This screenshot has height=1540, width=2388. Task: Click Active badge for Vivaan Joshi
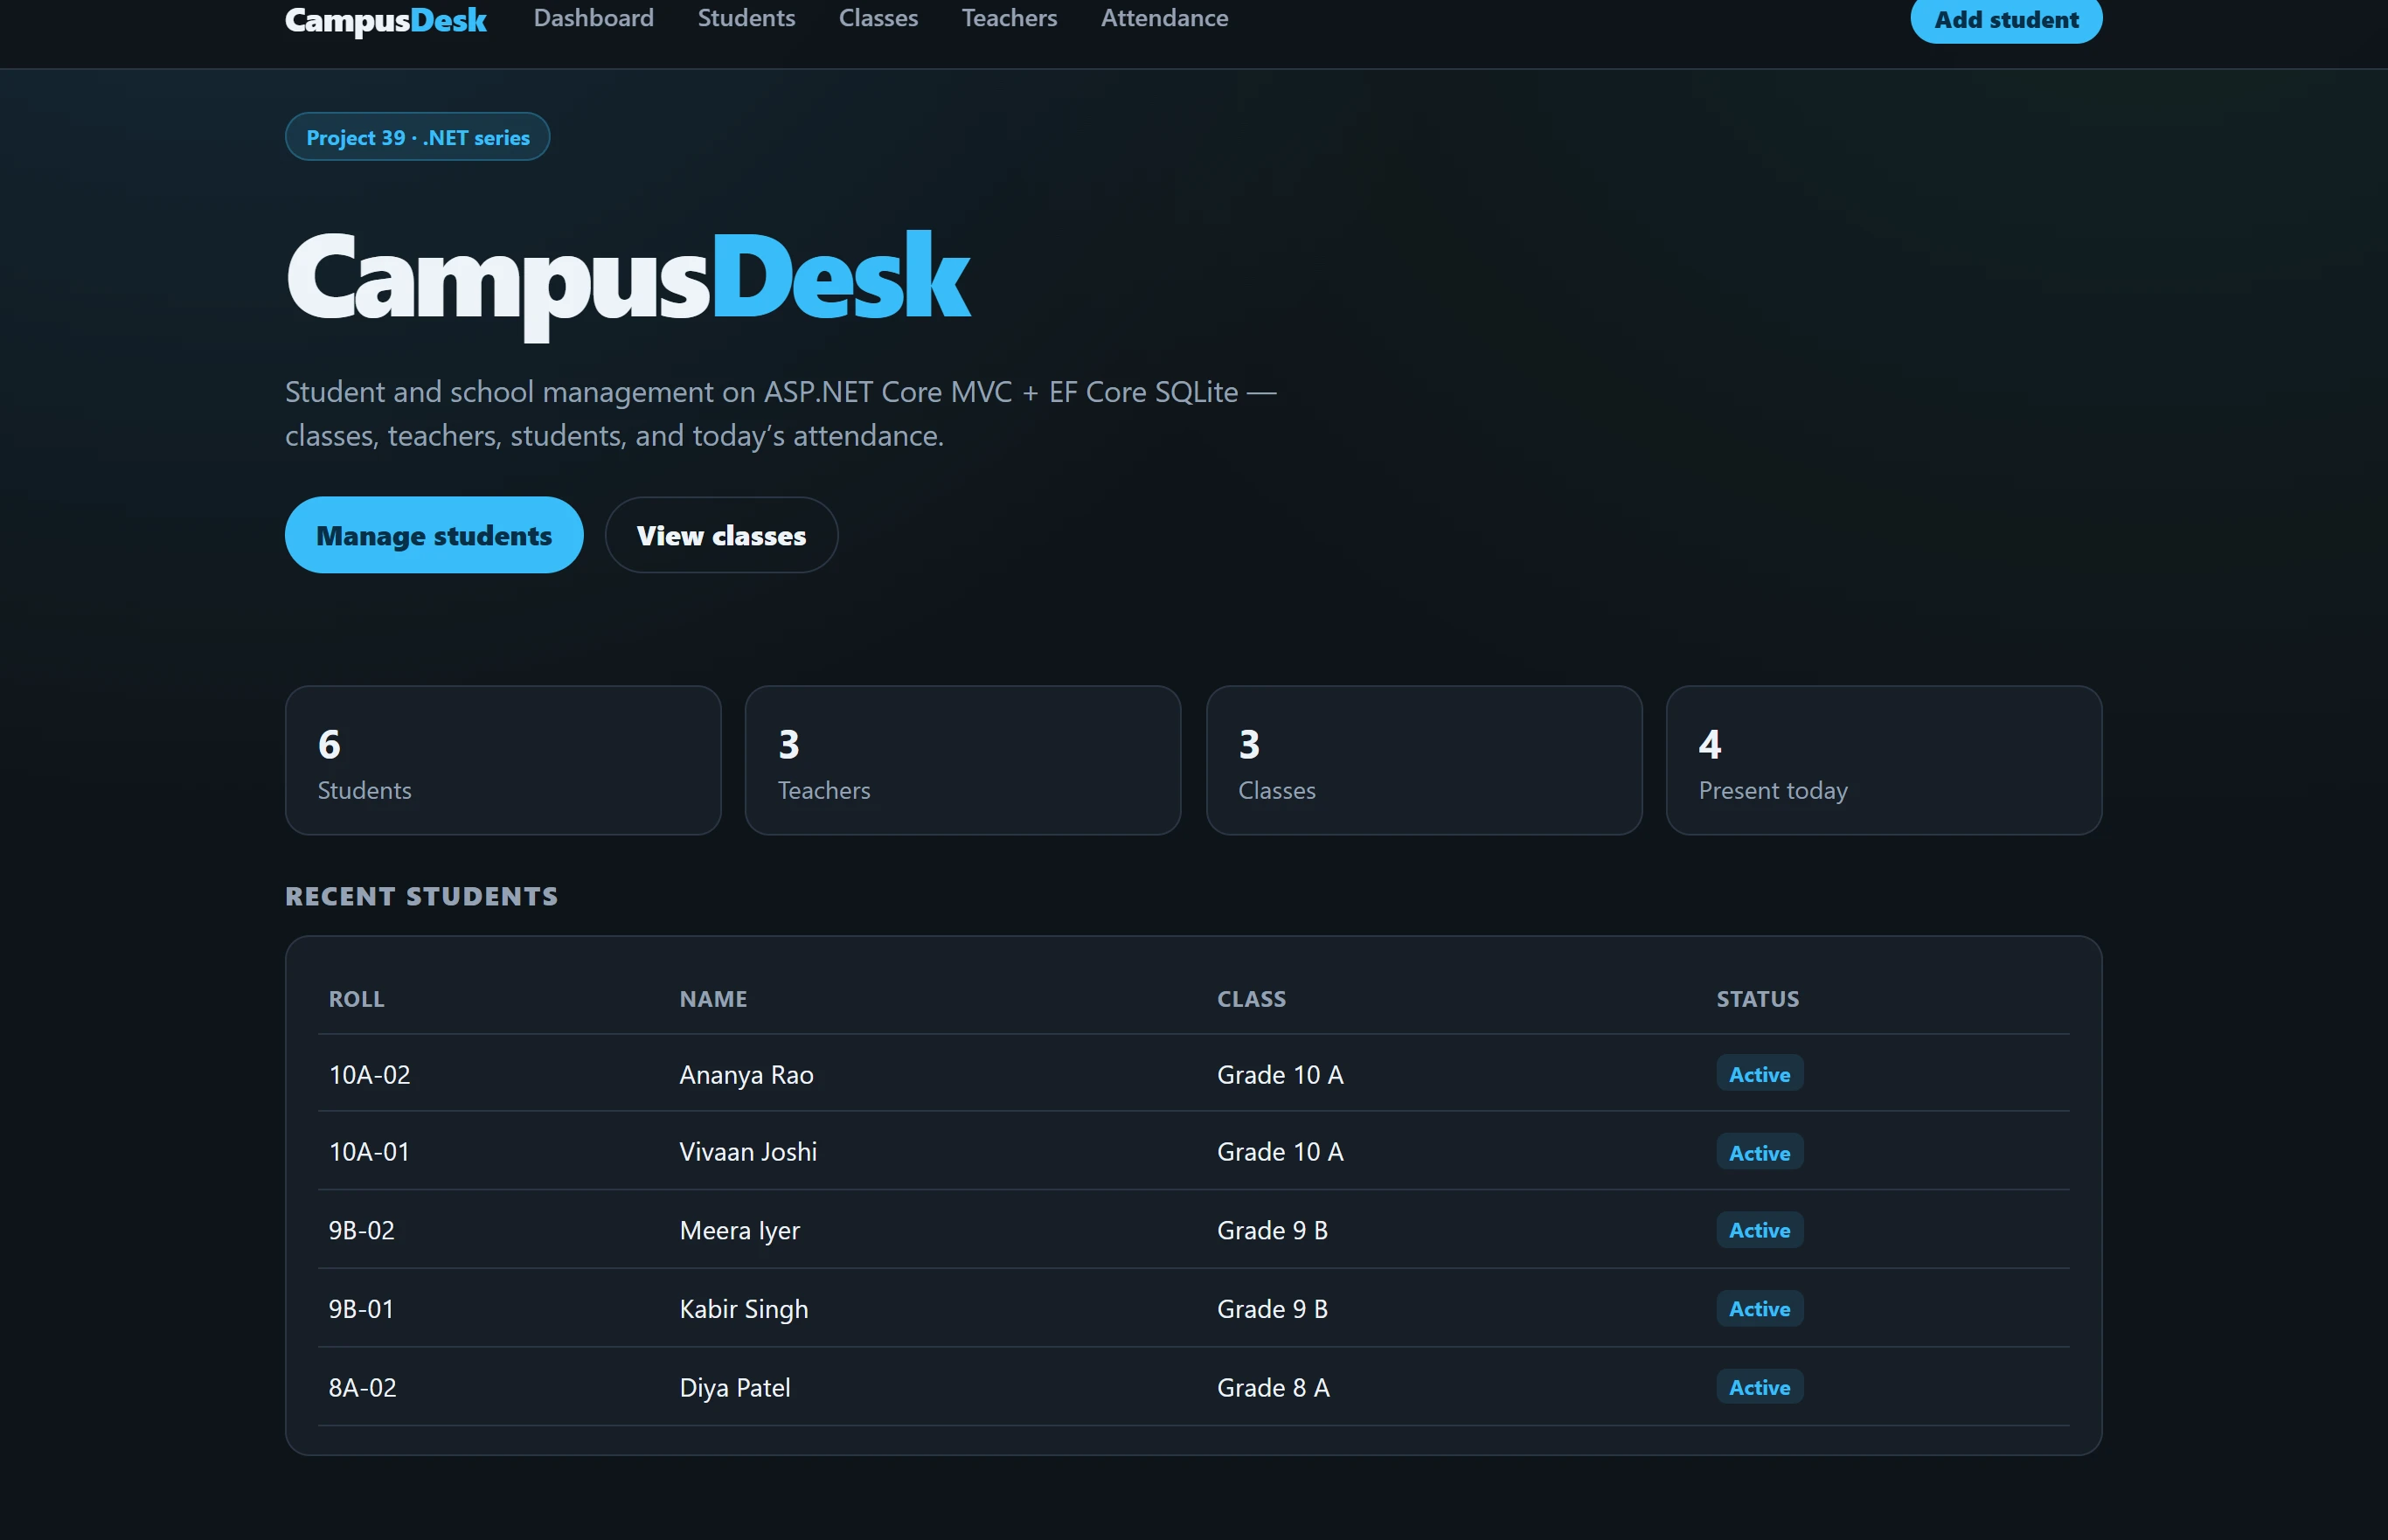1759,1152
